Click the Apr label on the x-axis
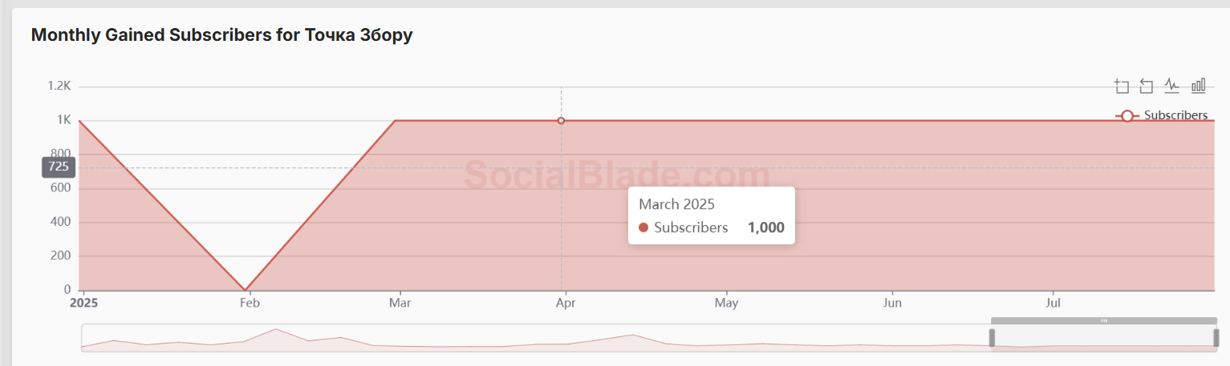Image resolution: width=1230 pixels, height=366 pixels. coord(566,304)
